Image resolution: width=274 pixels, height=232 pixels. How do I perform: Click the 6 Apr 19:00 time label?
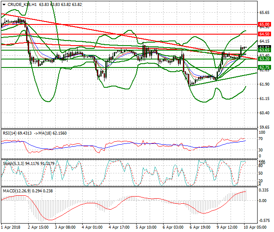click(x=200, y=227)
